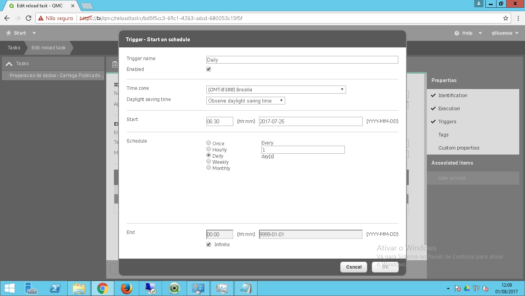Image resolution: width=525 pixels, height=296 pixels.
Task: Click the Start home icon in QMC
Action: [x=8, y=33]
